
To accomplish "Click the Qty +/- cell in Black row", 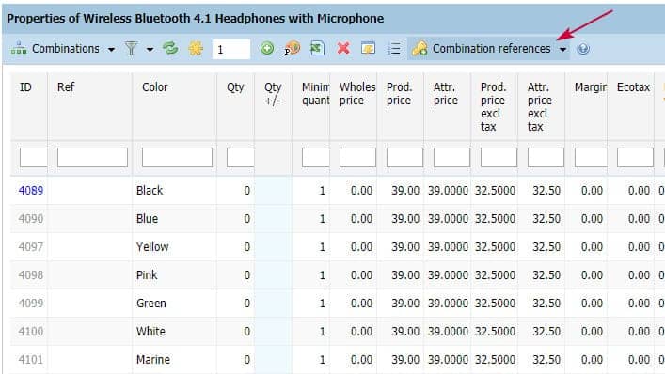I will (x=273, y=191).
